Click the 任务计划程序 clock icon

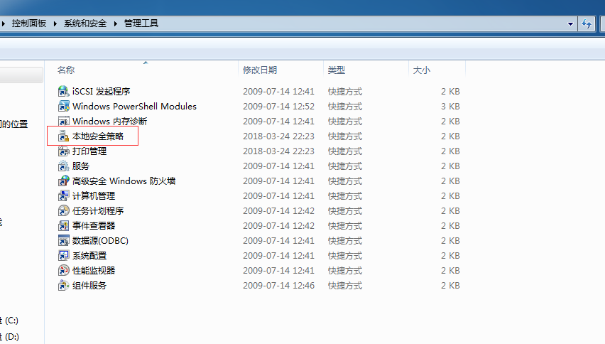64,211
